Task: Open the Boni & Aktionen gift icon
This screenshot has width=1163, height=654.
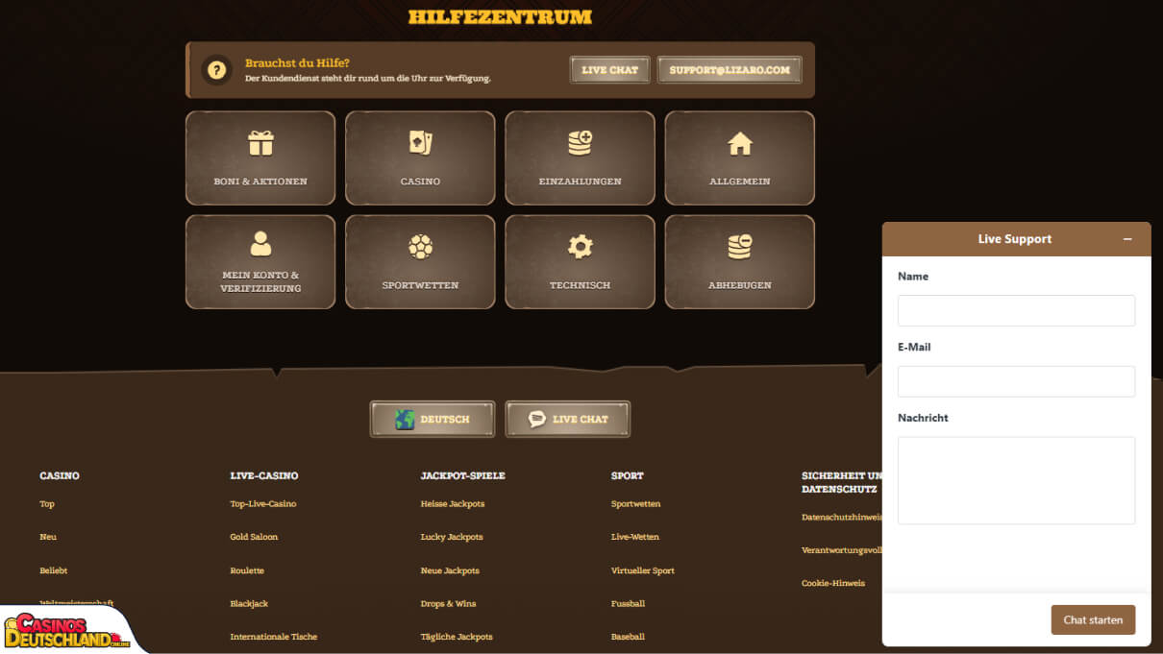Action: [x=260, y=143]
